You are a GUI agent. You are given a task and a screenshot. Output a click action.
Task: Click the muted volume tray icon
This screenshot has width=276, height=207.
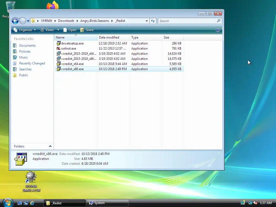pos(255,203)
